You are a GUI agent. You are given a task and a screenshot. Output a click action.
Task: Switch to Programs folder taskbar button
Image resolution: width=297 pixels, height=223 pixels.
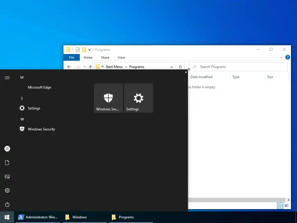[131, 217]
